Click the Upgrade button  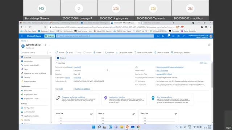tap(50, 36)
